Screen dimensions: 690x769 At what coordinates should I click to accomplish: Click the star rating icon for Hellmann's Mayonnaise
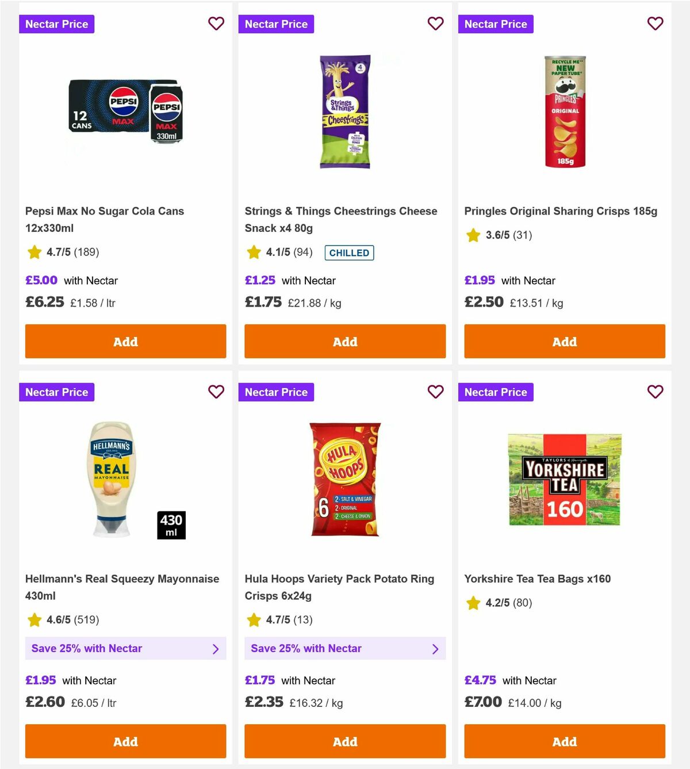click(33, 620)
